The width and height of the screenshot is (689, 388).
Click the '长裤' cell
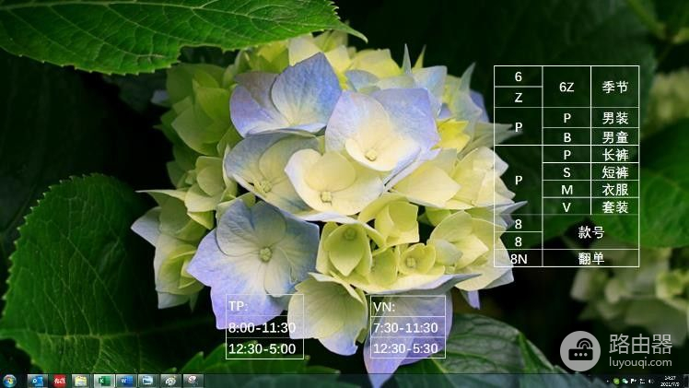click(x=614, y=154)
